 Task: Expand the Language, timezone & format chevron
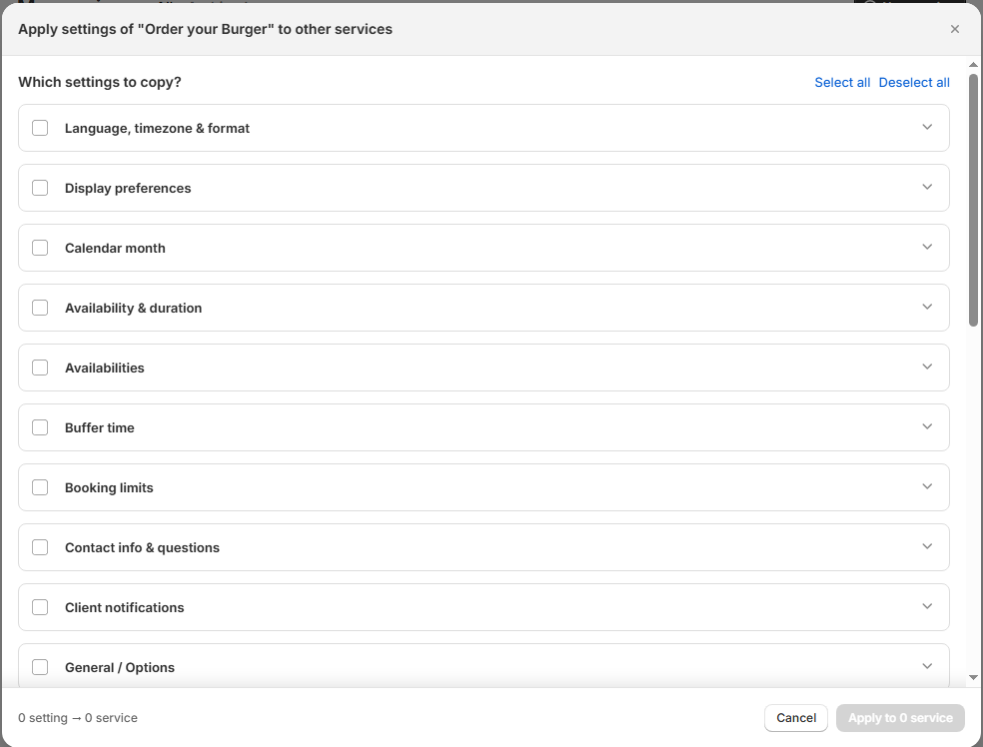(927, 127)
